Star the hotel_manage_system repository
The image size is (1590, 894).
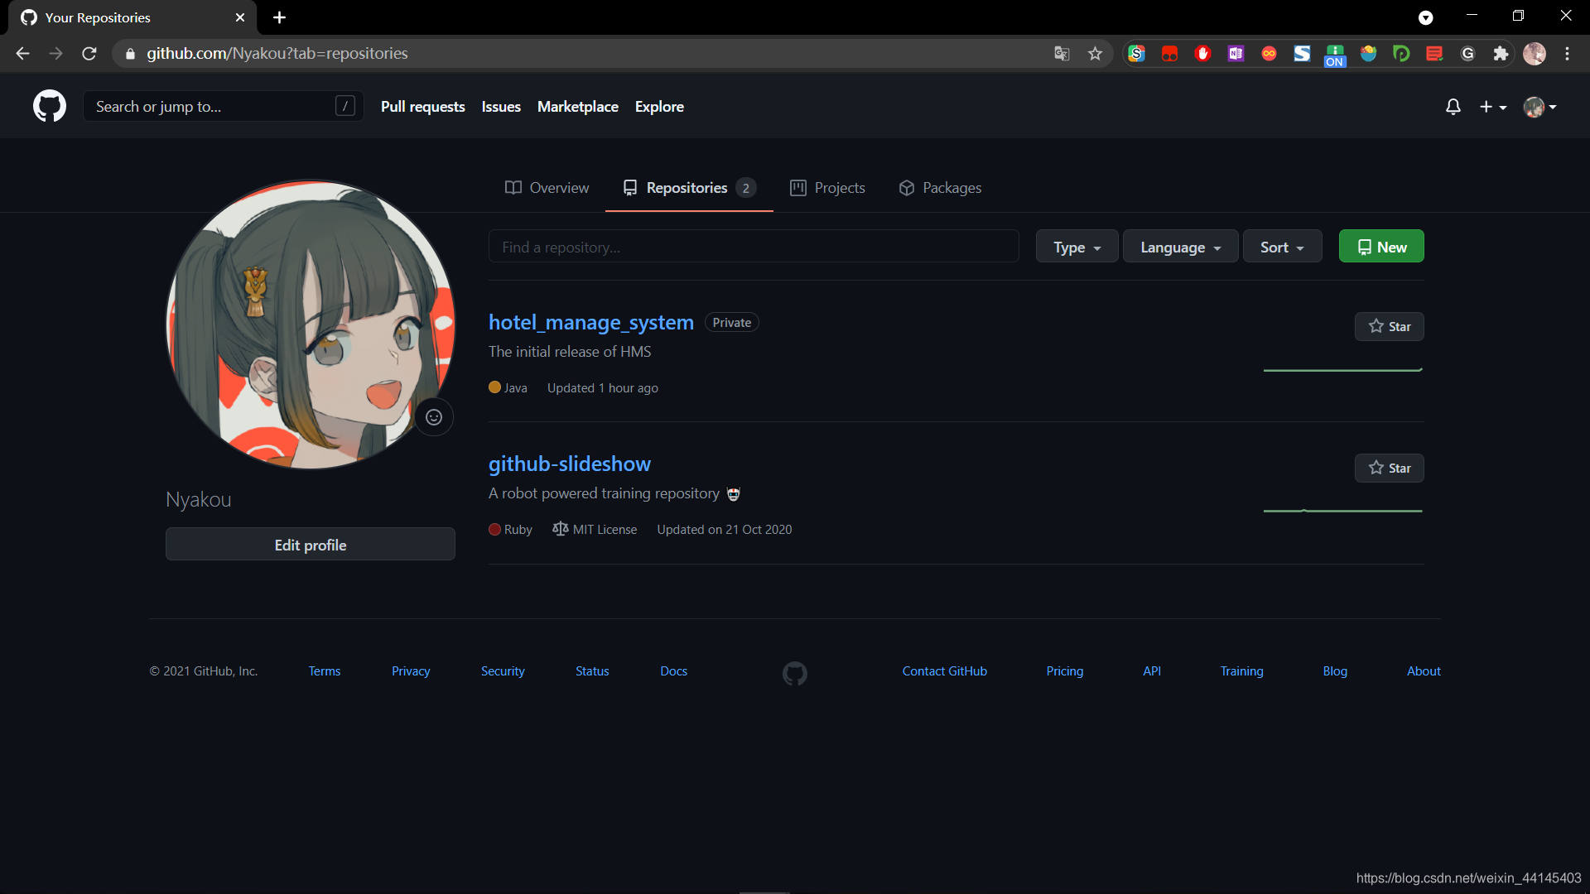1389,326
